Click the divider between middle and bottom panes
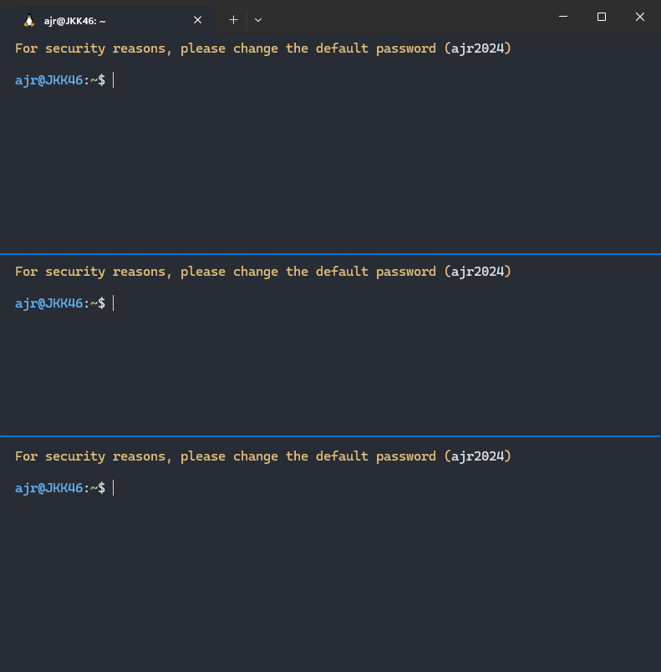Screen dimensions: 661x672 (x=330, y=436)
